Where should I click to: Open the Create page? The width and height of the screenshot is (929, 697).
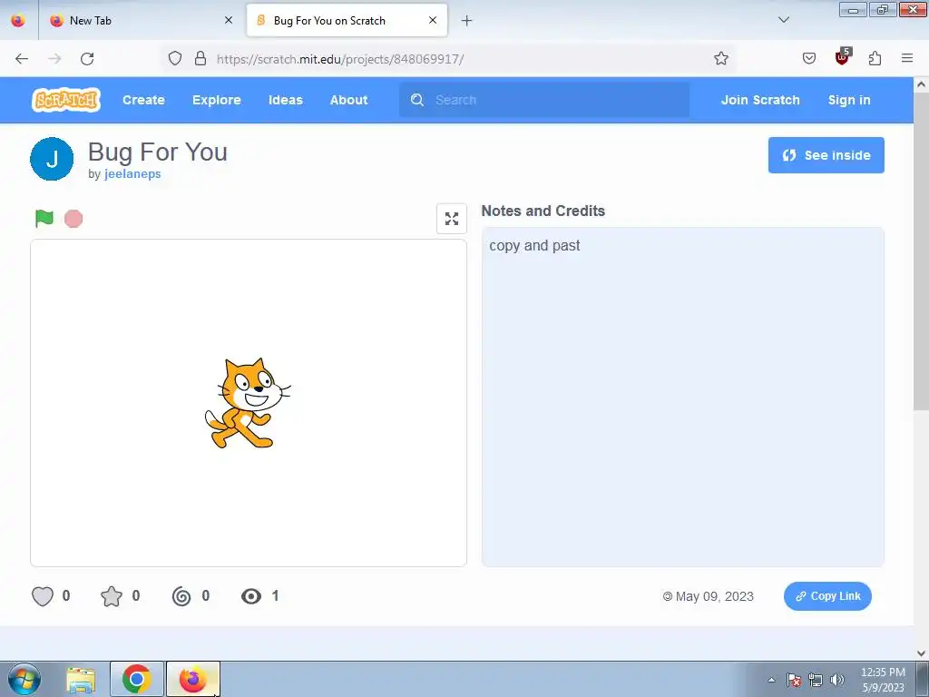click(143, 100)
